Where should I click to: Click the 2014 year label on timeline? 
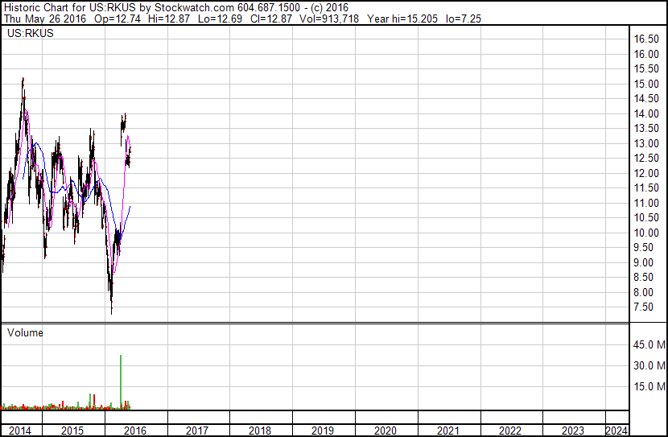pos(19,431)
